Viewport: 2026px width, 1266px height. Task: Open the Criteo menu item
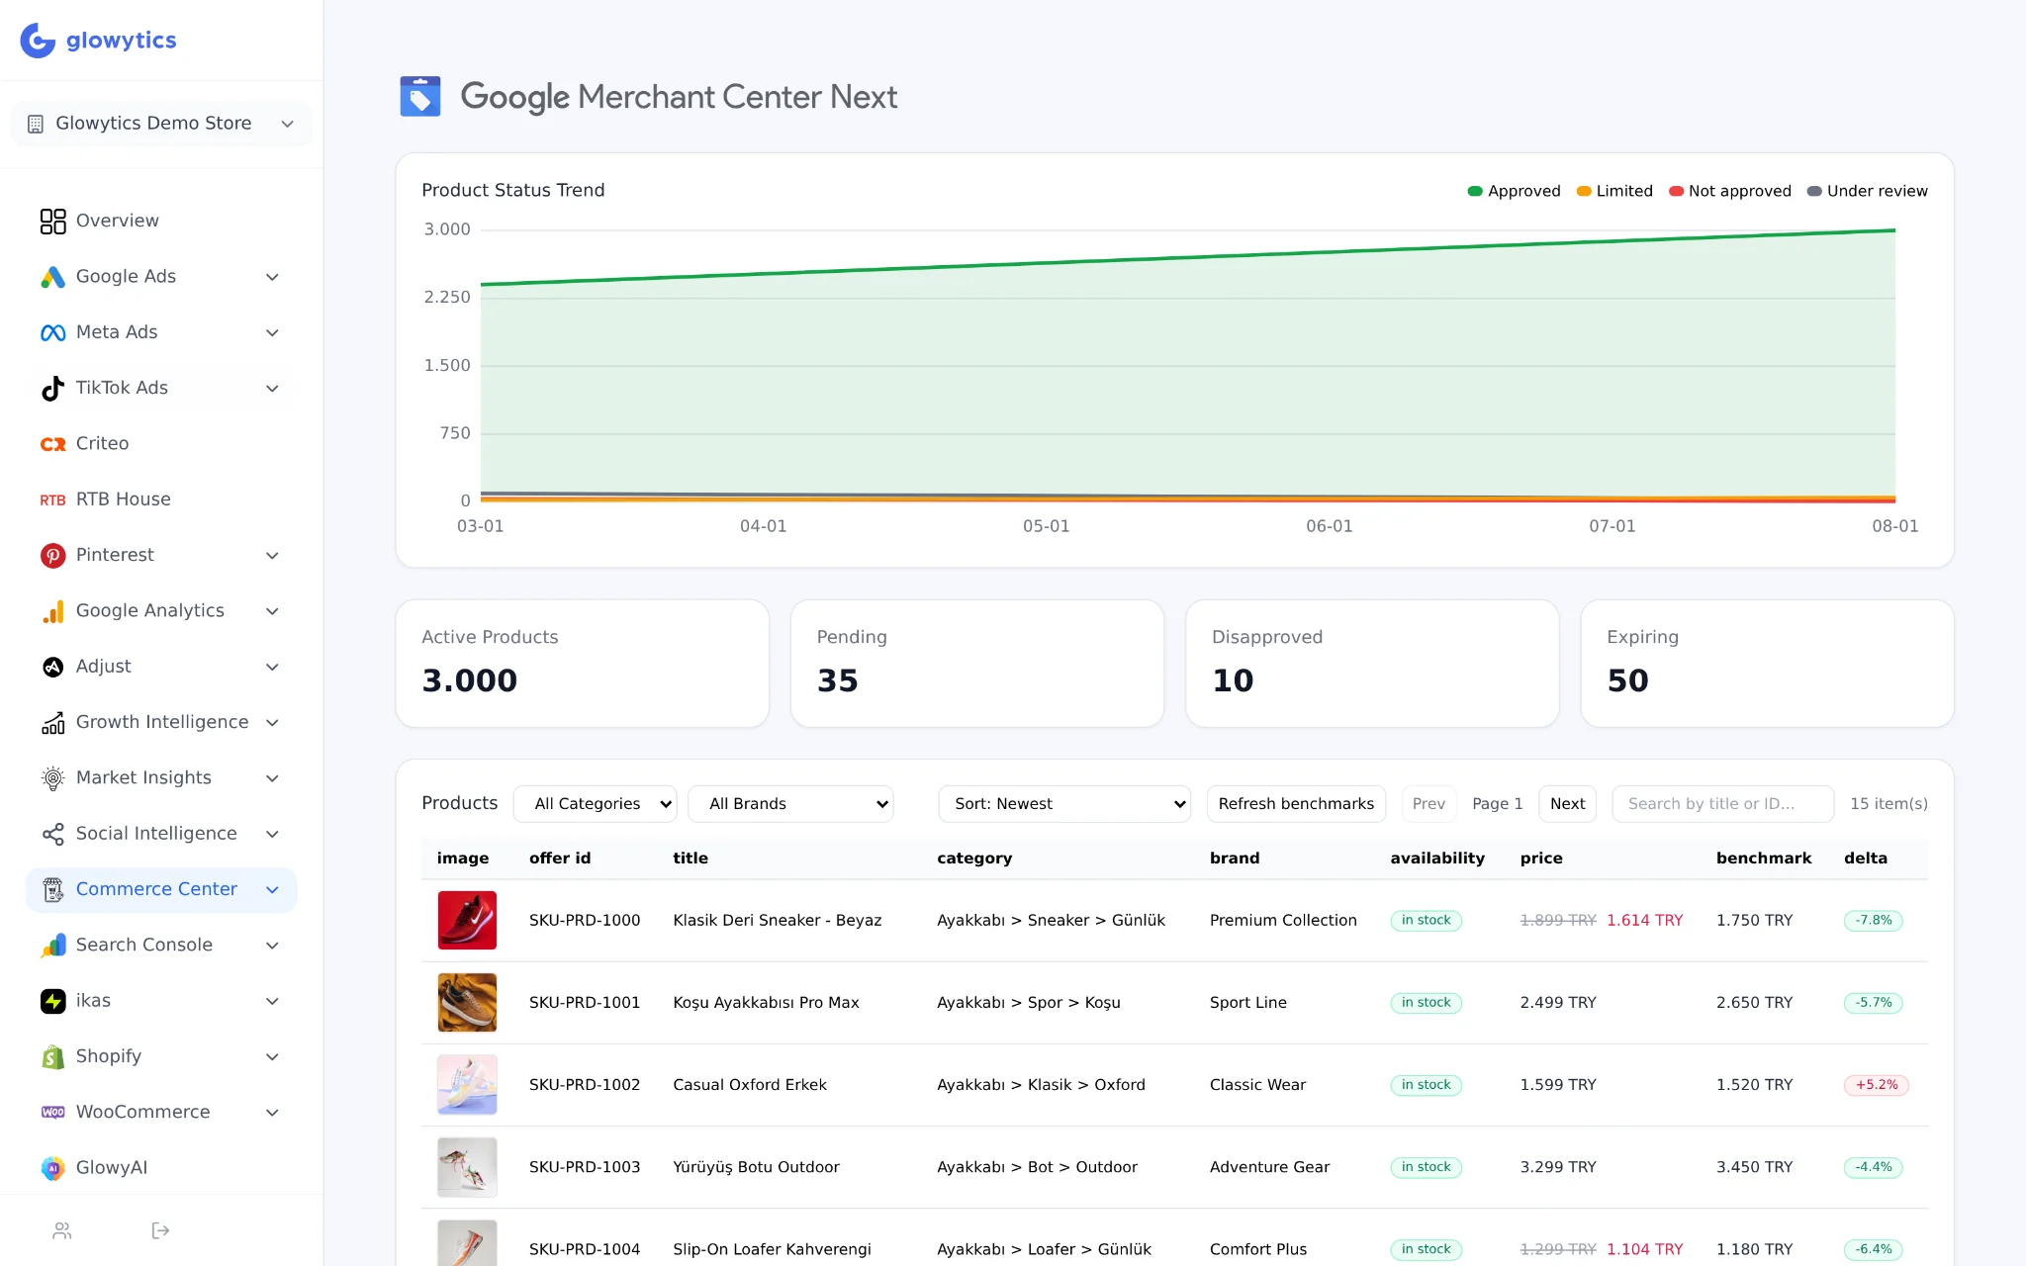pos(161,444)
